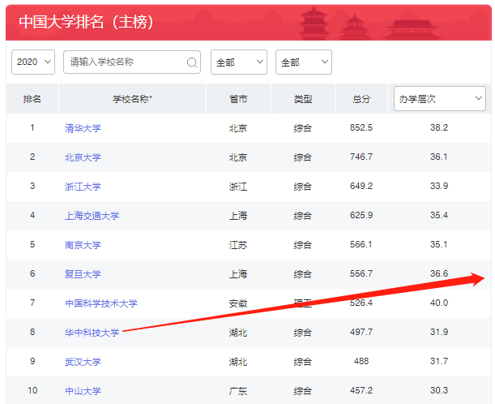495x404 pixels.
Task: Click the 31.9 value in 华中科技大学 row
Action: [439, 332]
